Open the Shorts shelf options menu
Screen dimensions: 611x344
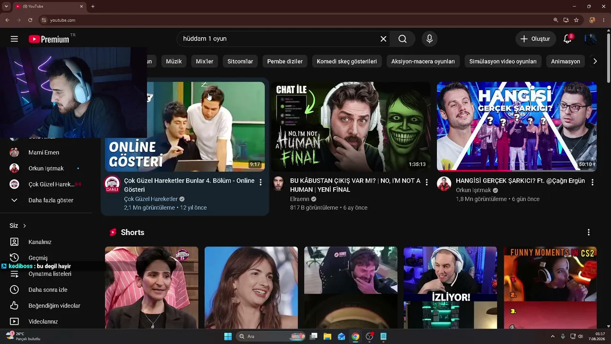coord(589,232)
